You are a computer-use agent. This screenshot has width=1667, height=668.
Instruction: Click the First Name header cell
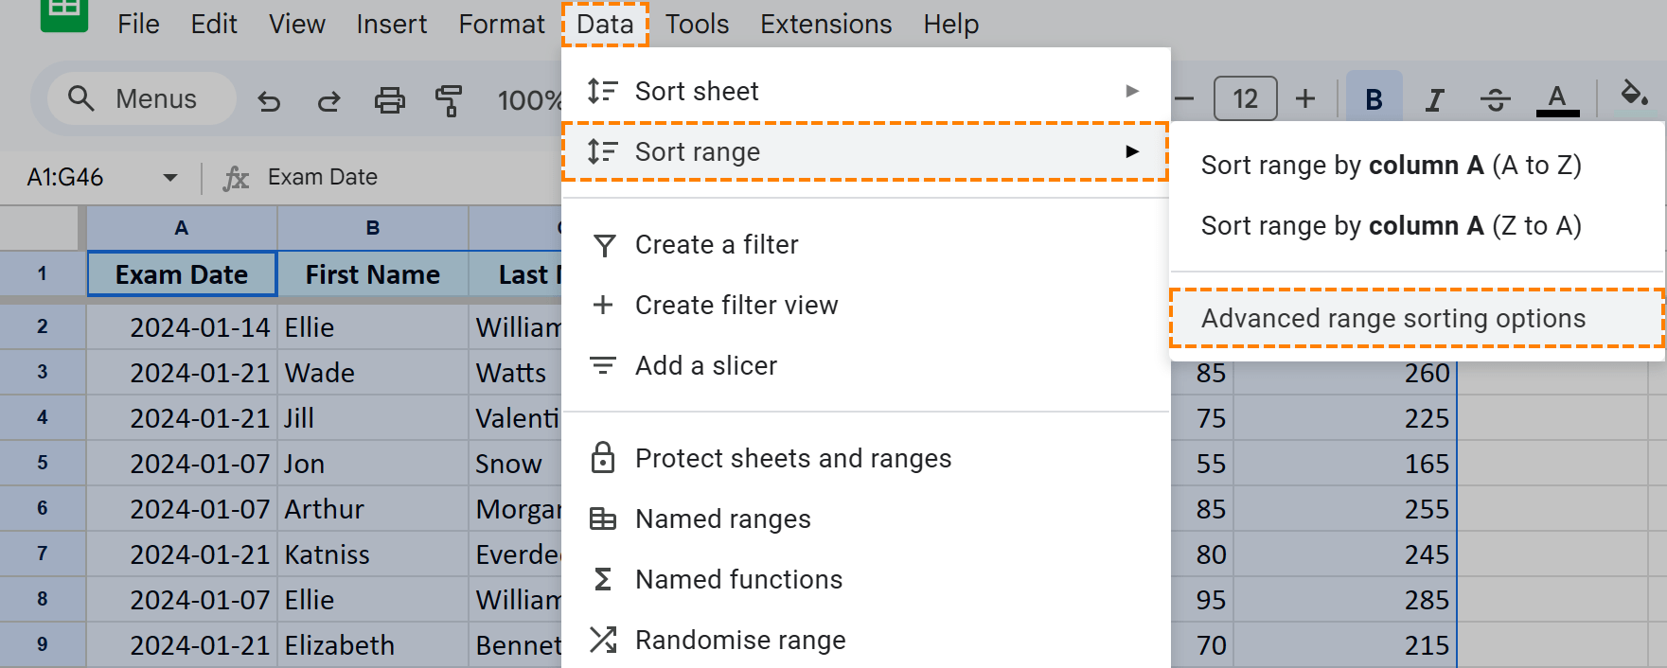pyautogui.click(x=373, y=274)
